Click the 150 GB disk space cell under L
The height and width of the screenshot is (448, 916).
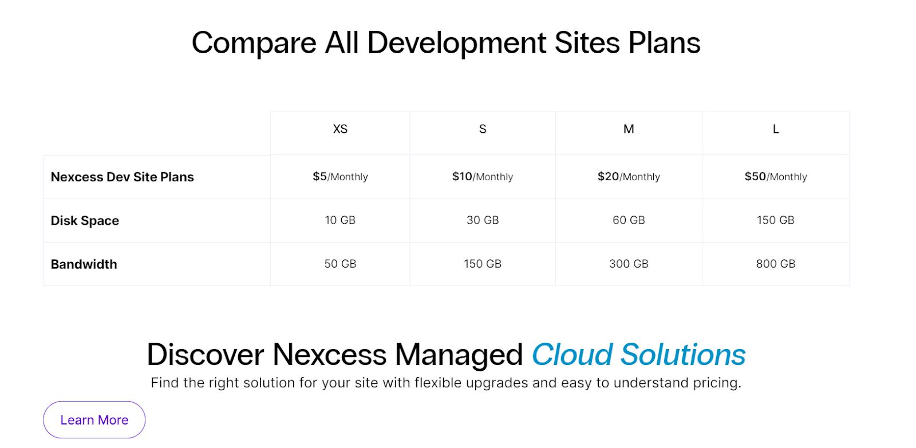[x=776, y=220]
